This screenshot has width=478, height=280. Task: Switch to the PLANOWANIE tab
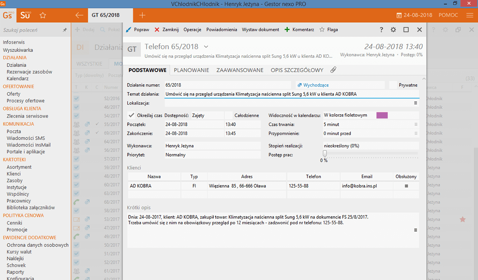pos(191,70)
